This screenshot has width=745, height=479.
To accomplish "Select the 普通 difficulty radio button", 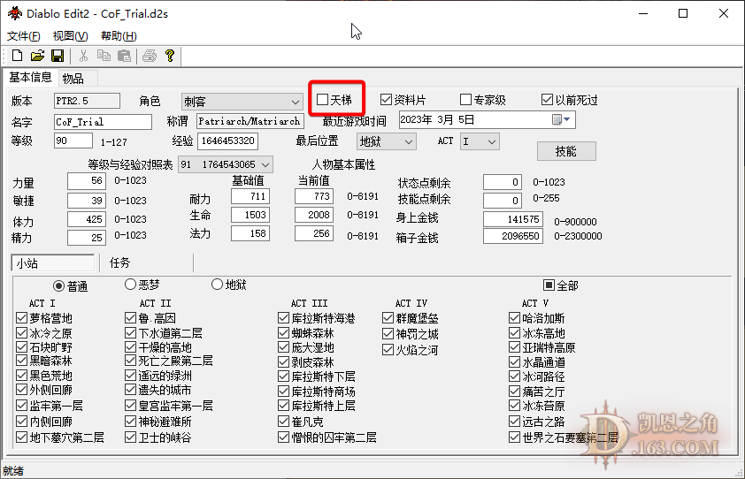I will [x=58, y=285].
